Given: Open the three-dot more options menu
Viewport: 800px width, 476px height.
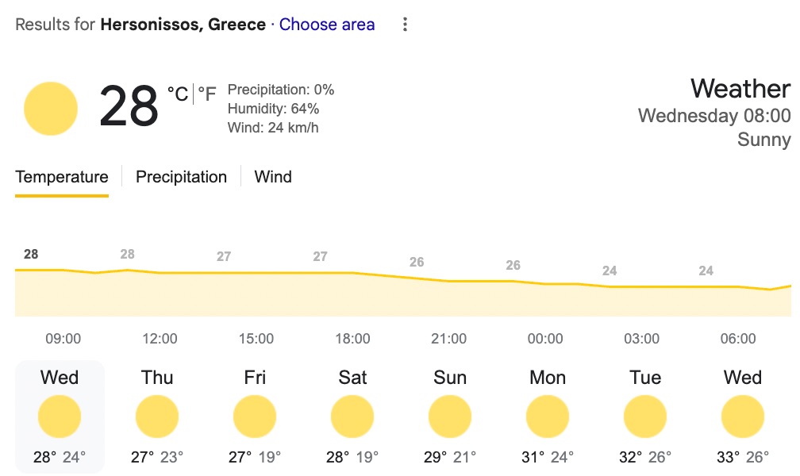Looking at the screenshot, I should tap(405, 25).
